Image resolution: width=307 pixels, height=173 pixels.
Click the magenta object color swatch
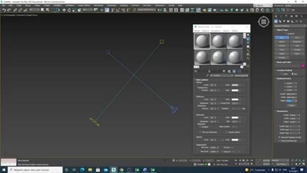coord(303,66)
